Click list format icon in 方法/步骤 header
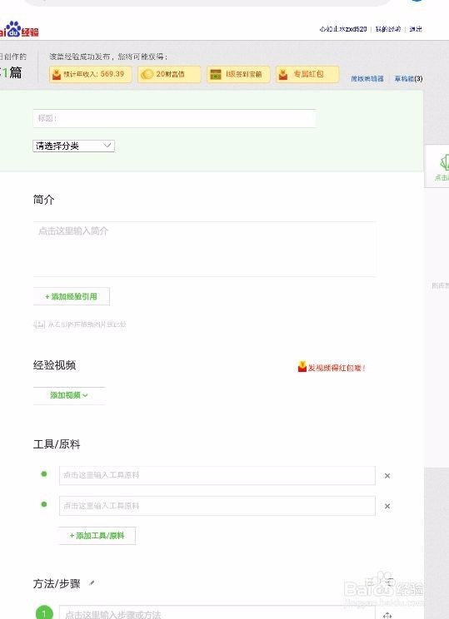449x619 pixels. pos(389,582)
